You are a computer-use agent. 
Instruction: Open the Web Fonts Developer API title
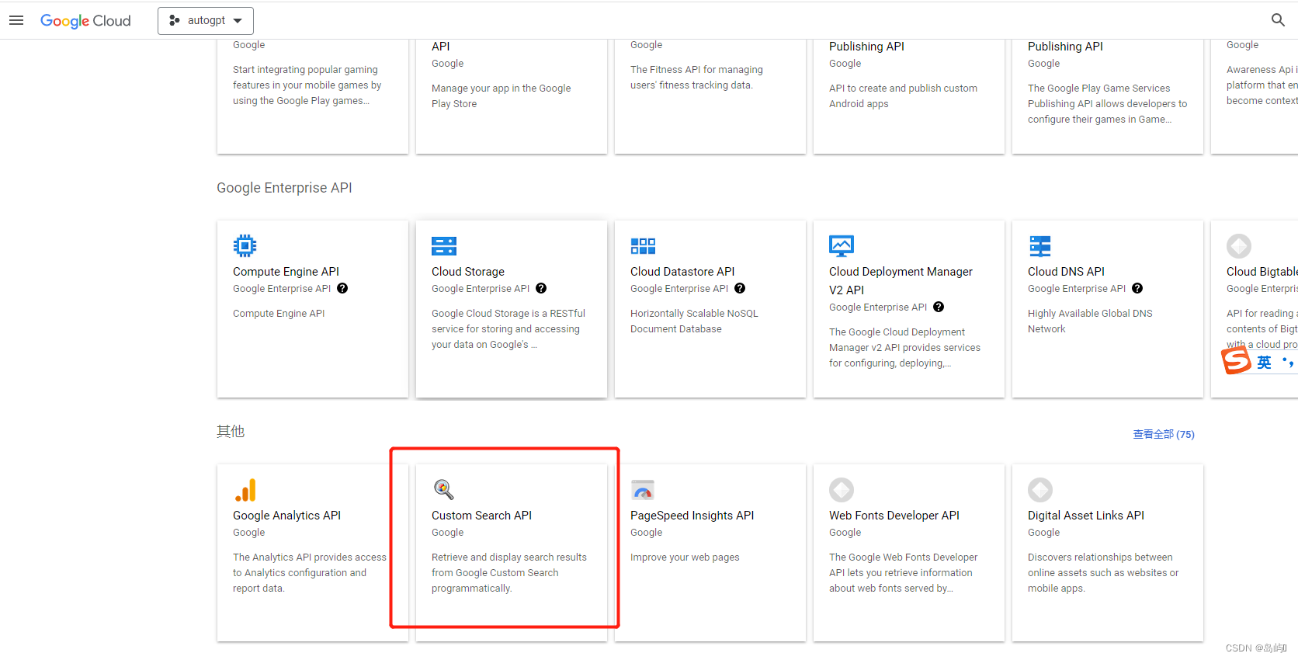[x=894, y=516]
